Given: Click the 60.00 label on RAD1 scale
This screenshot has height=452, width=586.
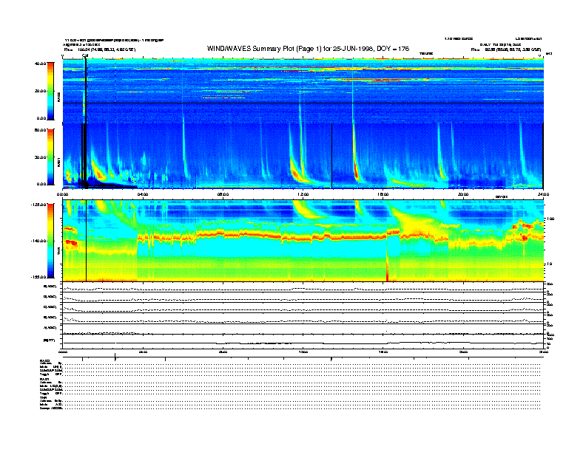Looking at the screenshot, I should [x=40, y=130].
